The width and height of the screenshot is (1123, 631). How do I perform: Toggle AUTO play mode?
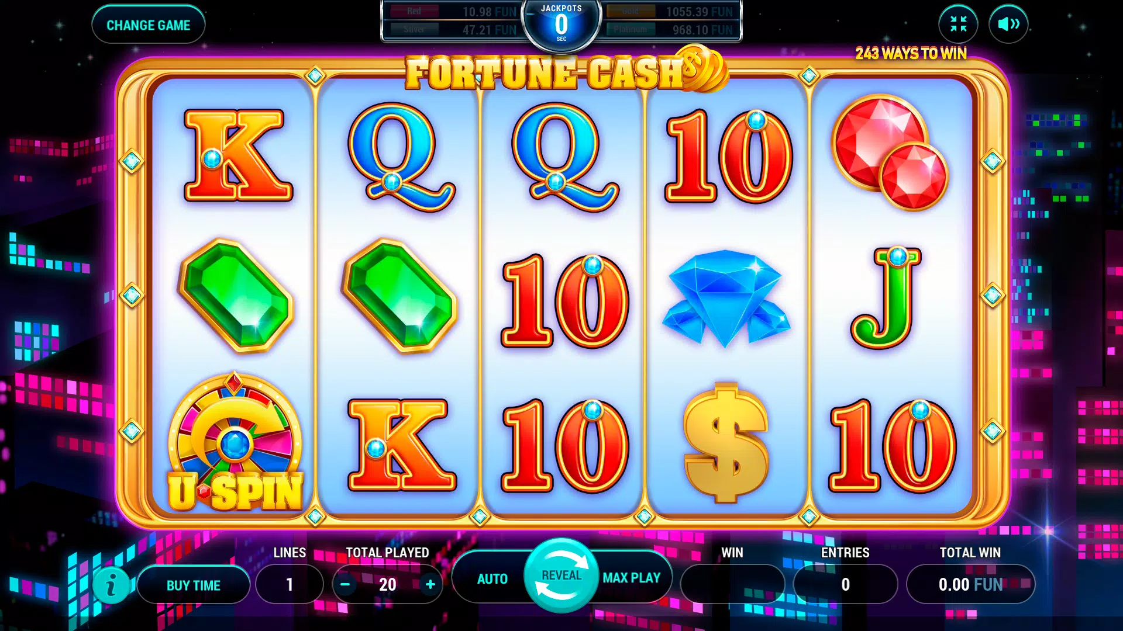tap(492, 578)
